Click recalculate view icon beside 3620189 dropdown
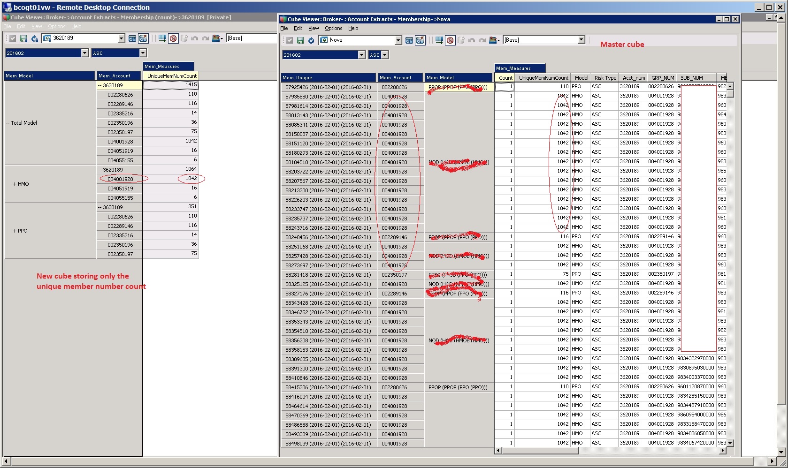This screenshot has height=468, width=788. pyautogui.click(x=132, y=38)
